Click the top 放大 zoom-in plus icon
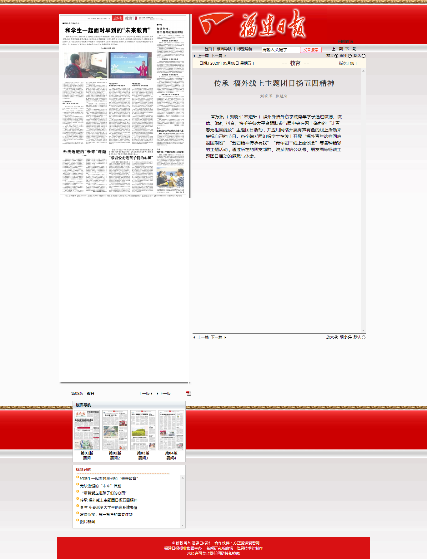Image resolution: width=427 pixels, height=559 pixels. (x=336, y=56)
